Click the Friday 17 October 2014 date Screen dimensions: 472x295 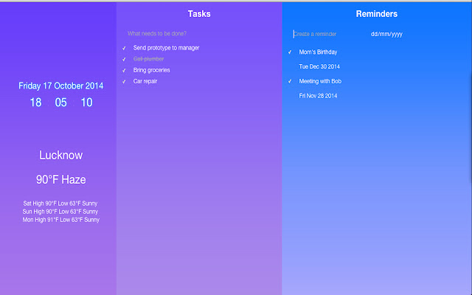[61, 86]
